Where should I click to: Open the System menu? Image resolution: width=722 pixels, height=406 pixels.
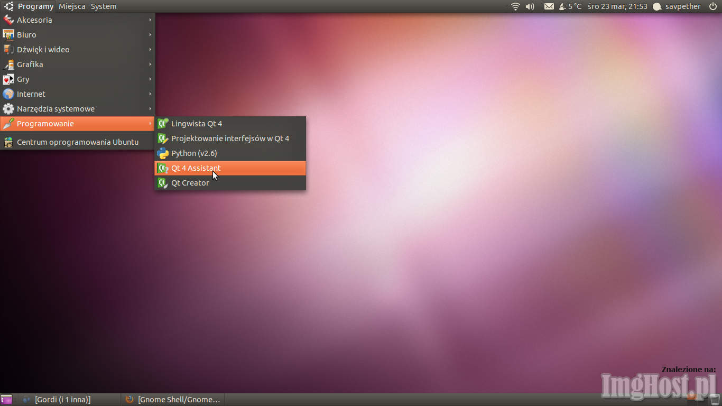(x=104, y=6)
